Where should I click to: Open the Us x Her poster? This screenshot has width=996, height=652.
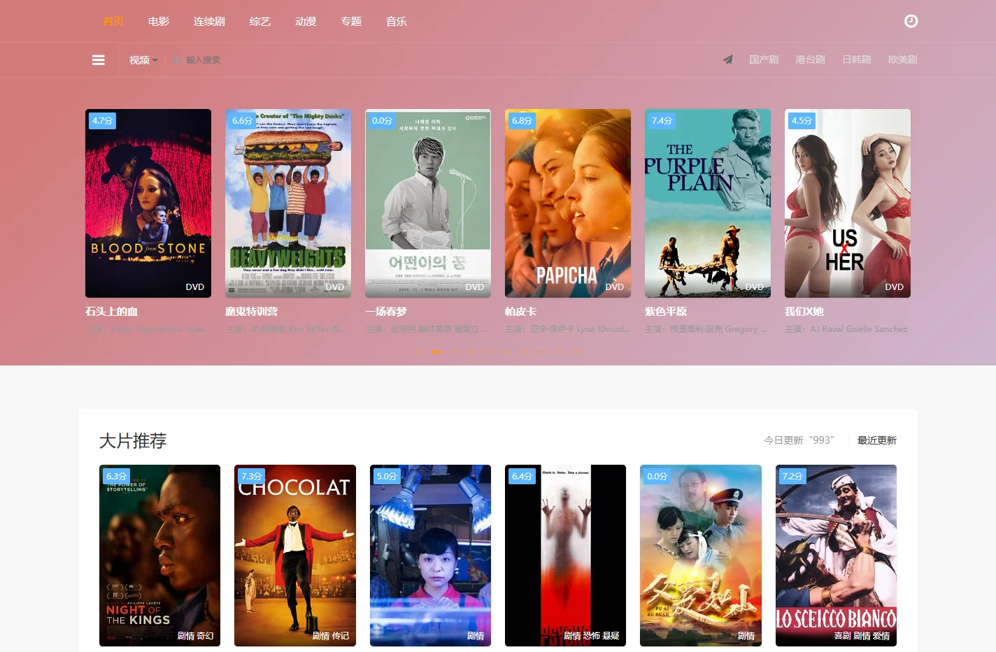tap(848, 203)
